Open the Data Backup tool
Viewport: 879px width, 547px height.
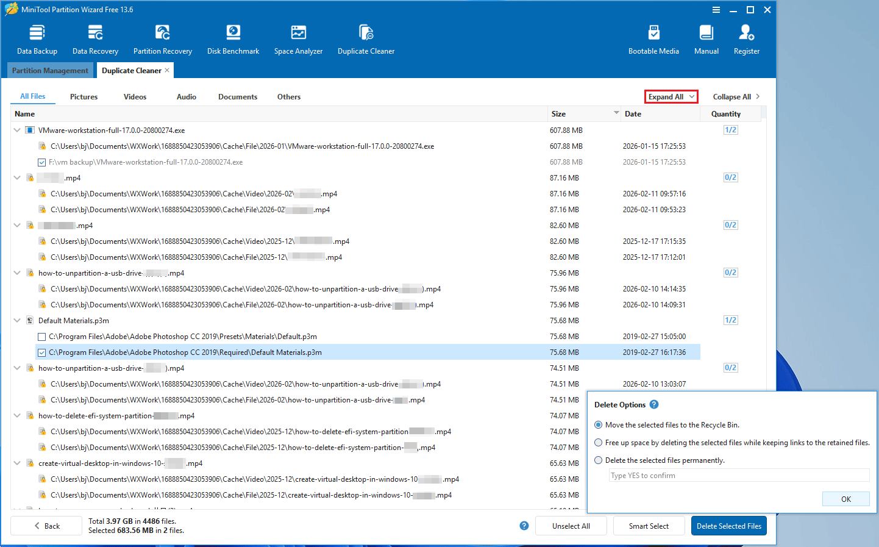pos(37,38)
